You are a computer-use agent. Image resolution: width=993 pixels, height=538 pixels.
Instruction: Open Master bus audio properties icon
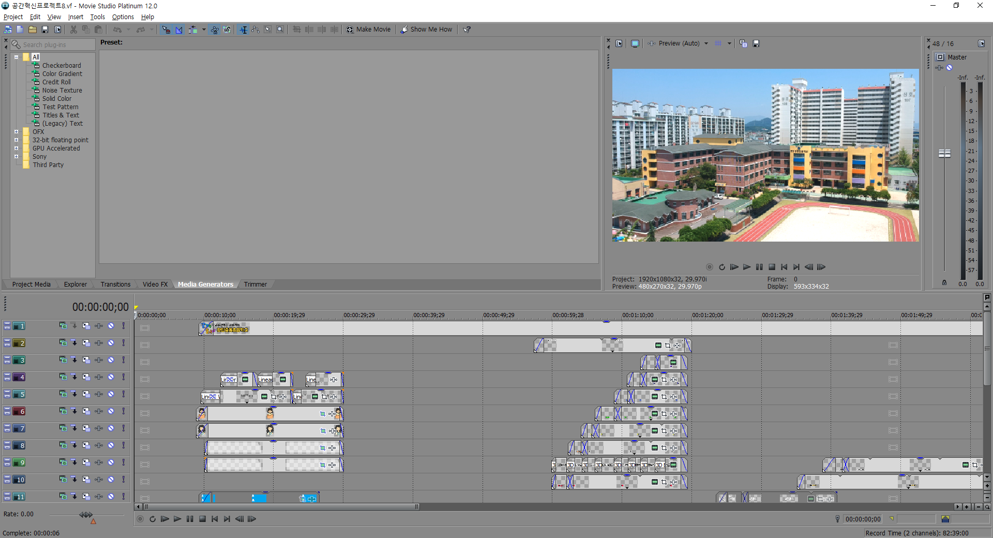tap(981, 43)
